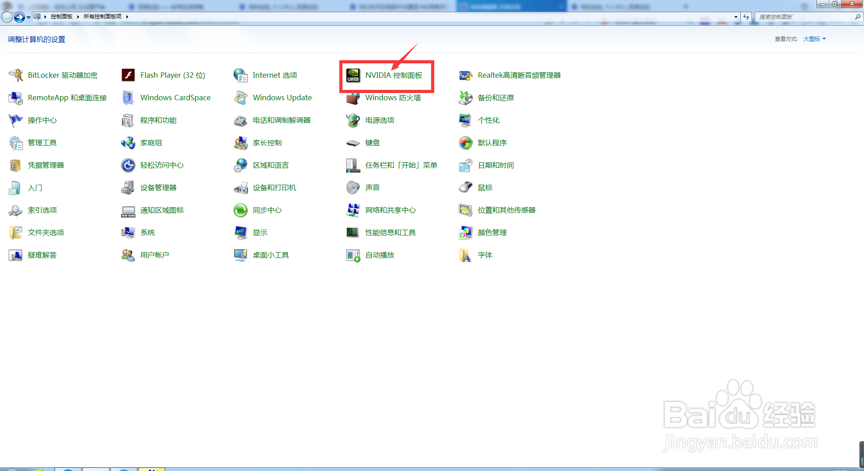Open the 凭据管理器 vault icon
Viewport: 864px width, 471px height.
point(16,165)
